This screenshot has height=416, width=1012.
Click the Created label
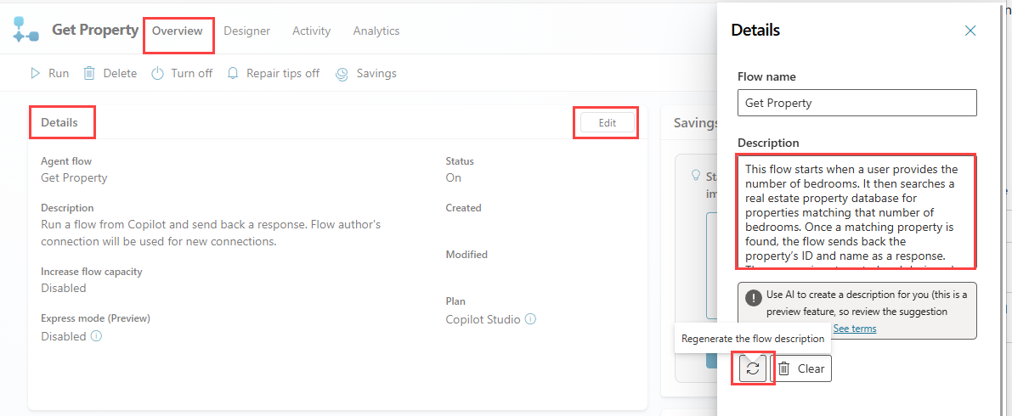click(x=463, y=208)
